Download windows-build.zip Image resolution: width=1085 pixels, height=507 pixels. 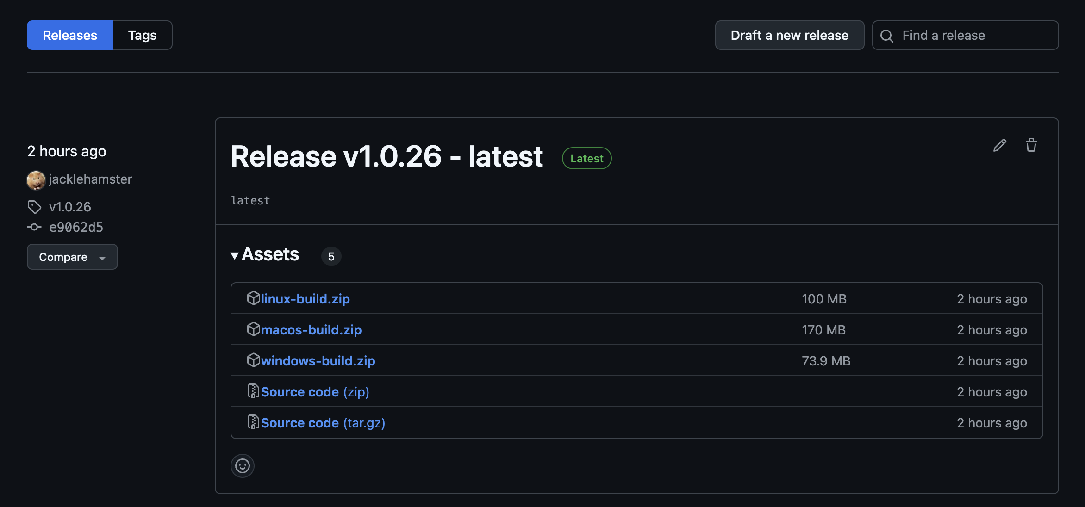click(318, 361)
